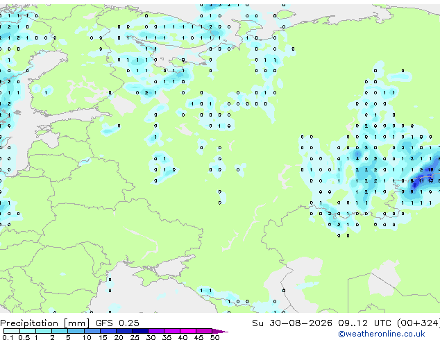
Task: Click the palest legend swatch above 0.1
Action: click(12, 331)
